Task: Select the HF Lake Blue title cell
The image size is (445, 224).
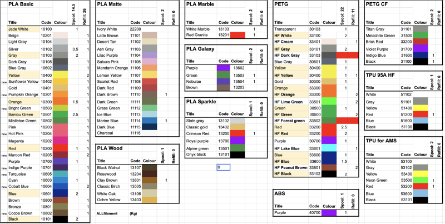Action: [x=291, y=148]
